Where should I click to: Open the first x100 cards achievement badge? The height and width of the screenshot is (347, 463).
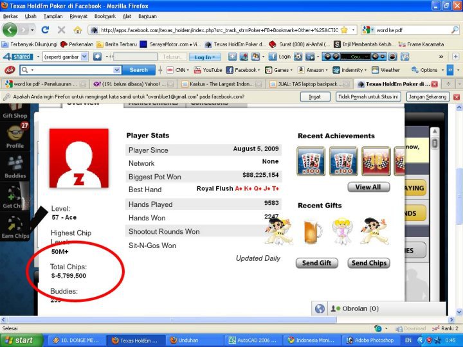click(x=311, y=161)
